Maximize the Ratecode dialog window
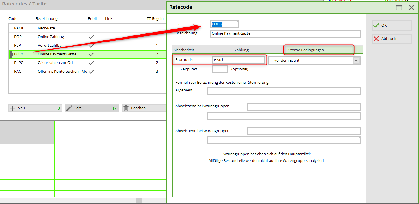This screenshot has height=204, width=419. 399,8
